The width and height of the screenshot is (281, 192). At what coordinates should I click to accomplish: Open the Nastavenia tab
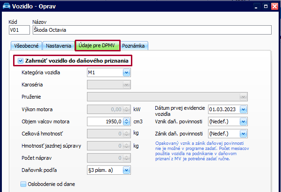point(58,46)
